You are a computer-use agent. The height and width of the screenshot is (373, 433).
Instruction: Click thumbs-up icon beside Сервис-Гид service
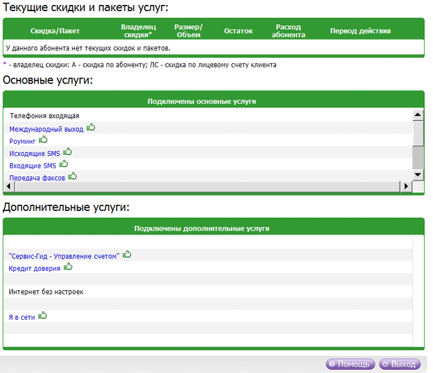coord(127,254)
